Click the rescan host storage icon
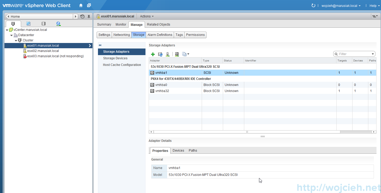381x193 pixels. 167,54
